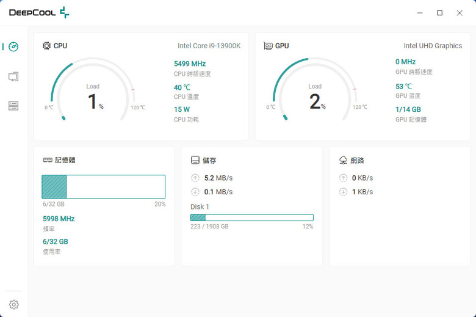Viewport: 476px width, 317px height.
Task: Minimize the DeepCool window
Action: [420, 13]
